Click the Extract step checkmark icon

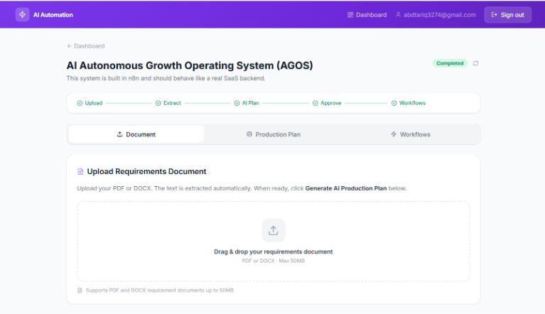click(158, 103)
